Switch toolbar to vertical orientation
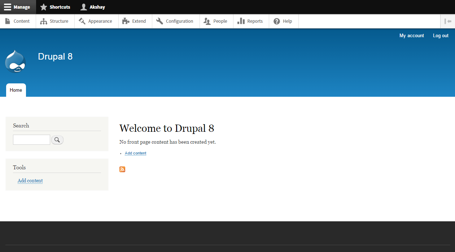455x252 pixels. pos(448,21)
